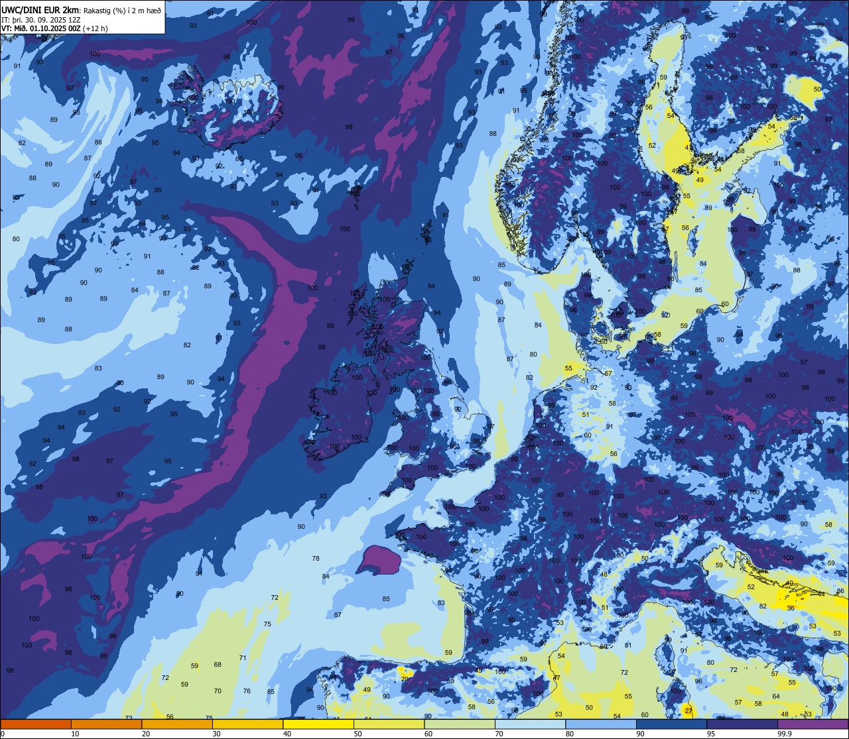849x739 pixels.
Task: Click the legend swatch between 90 and 95
Action: pyautogui.click(x=671, y=724)
